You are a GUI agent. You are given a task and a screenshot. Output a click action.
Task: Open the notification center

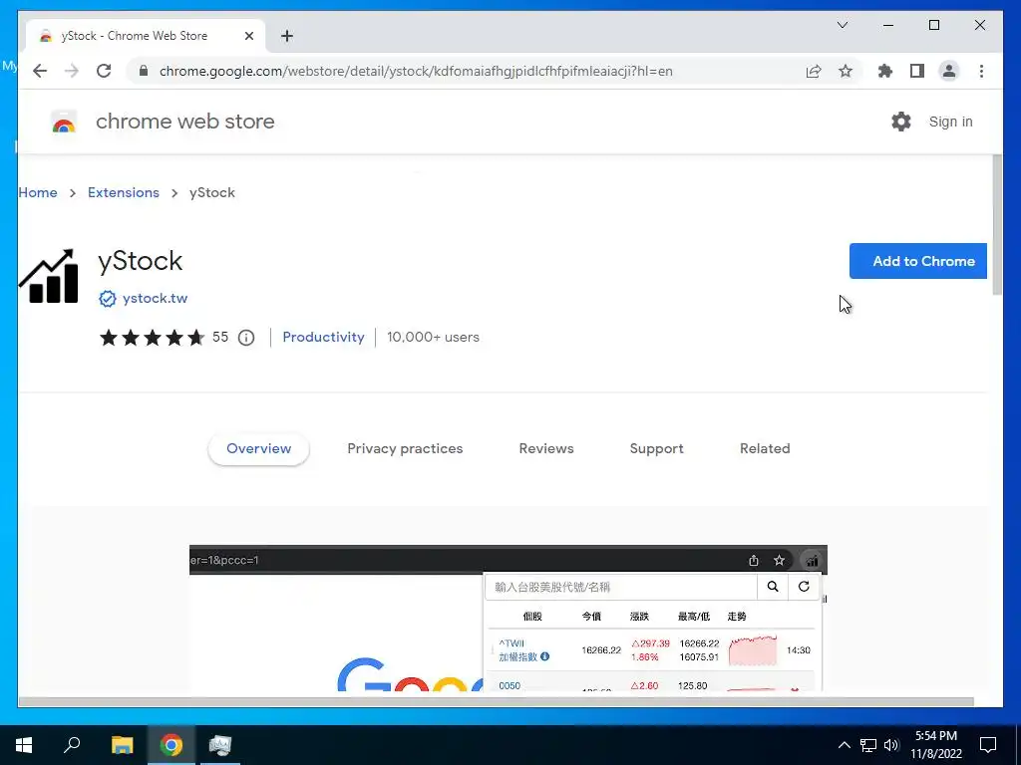click(988, 745)
